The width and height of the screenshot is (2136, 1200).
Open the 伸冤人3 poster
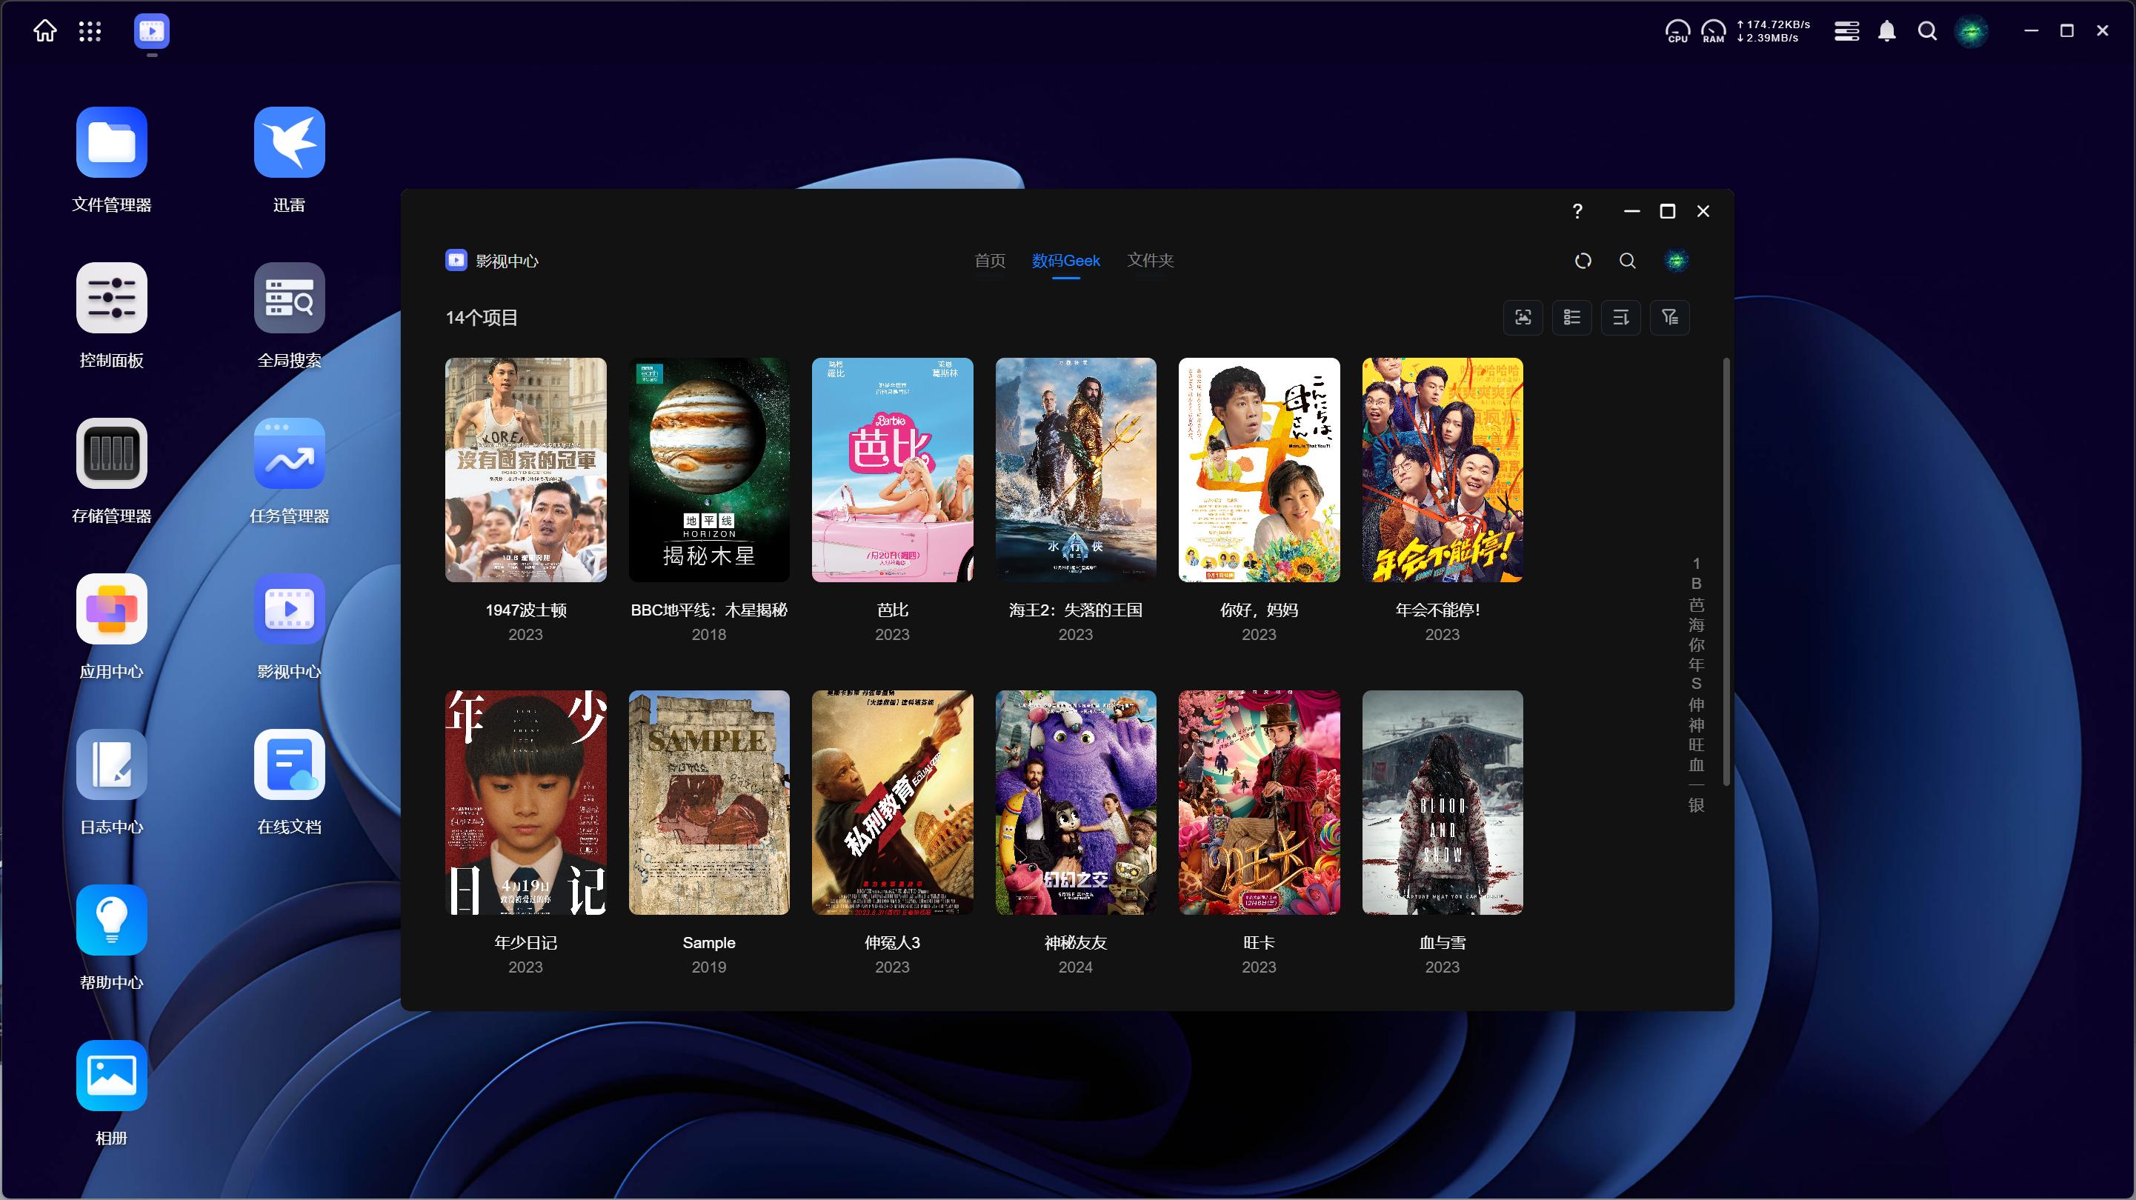(x=892, y=802)
